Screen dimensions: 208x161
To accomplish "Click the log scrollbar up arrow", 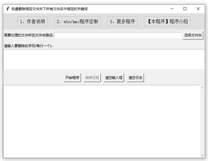I will pos(202,88).
